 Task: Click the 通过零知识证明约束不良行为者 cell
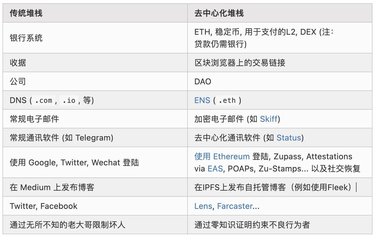pyautogui.click(x=252, y=225)
